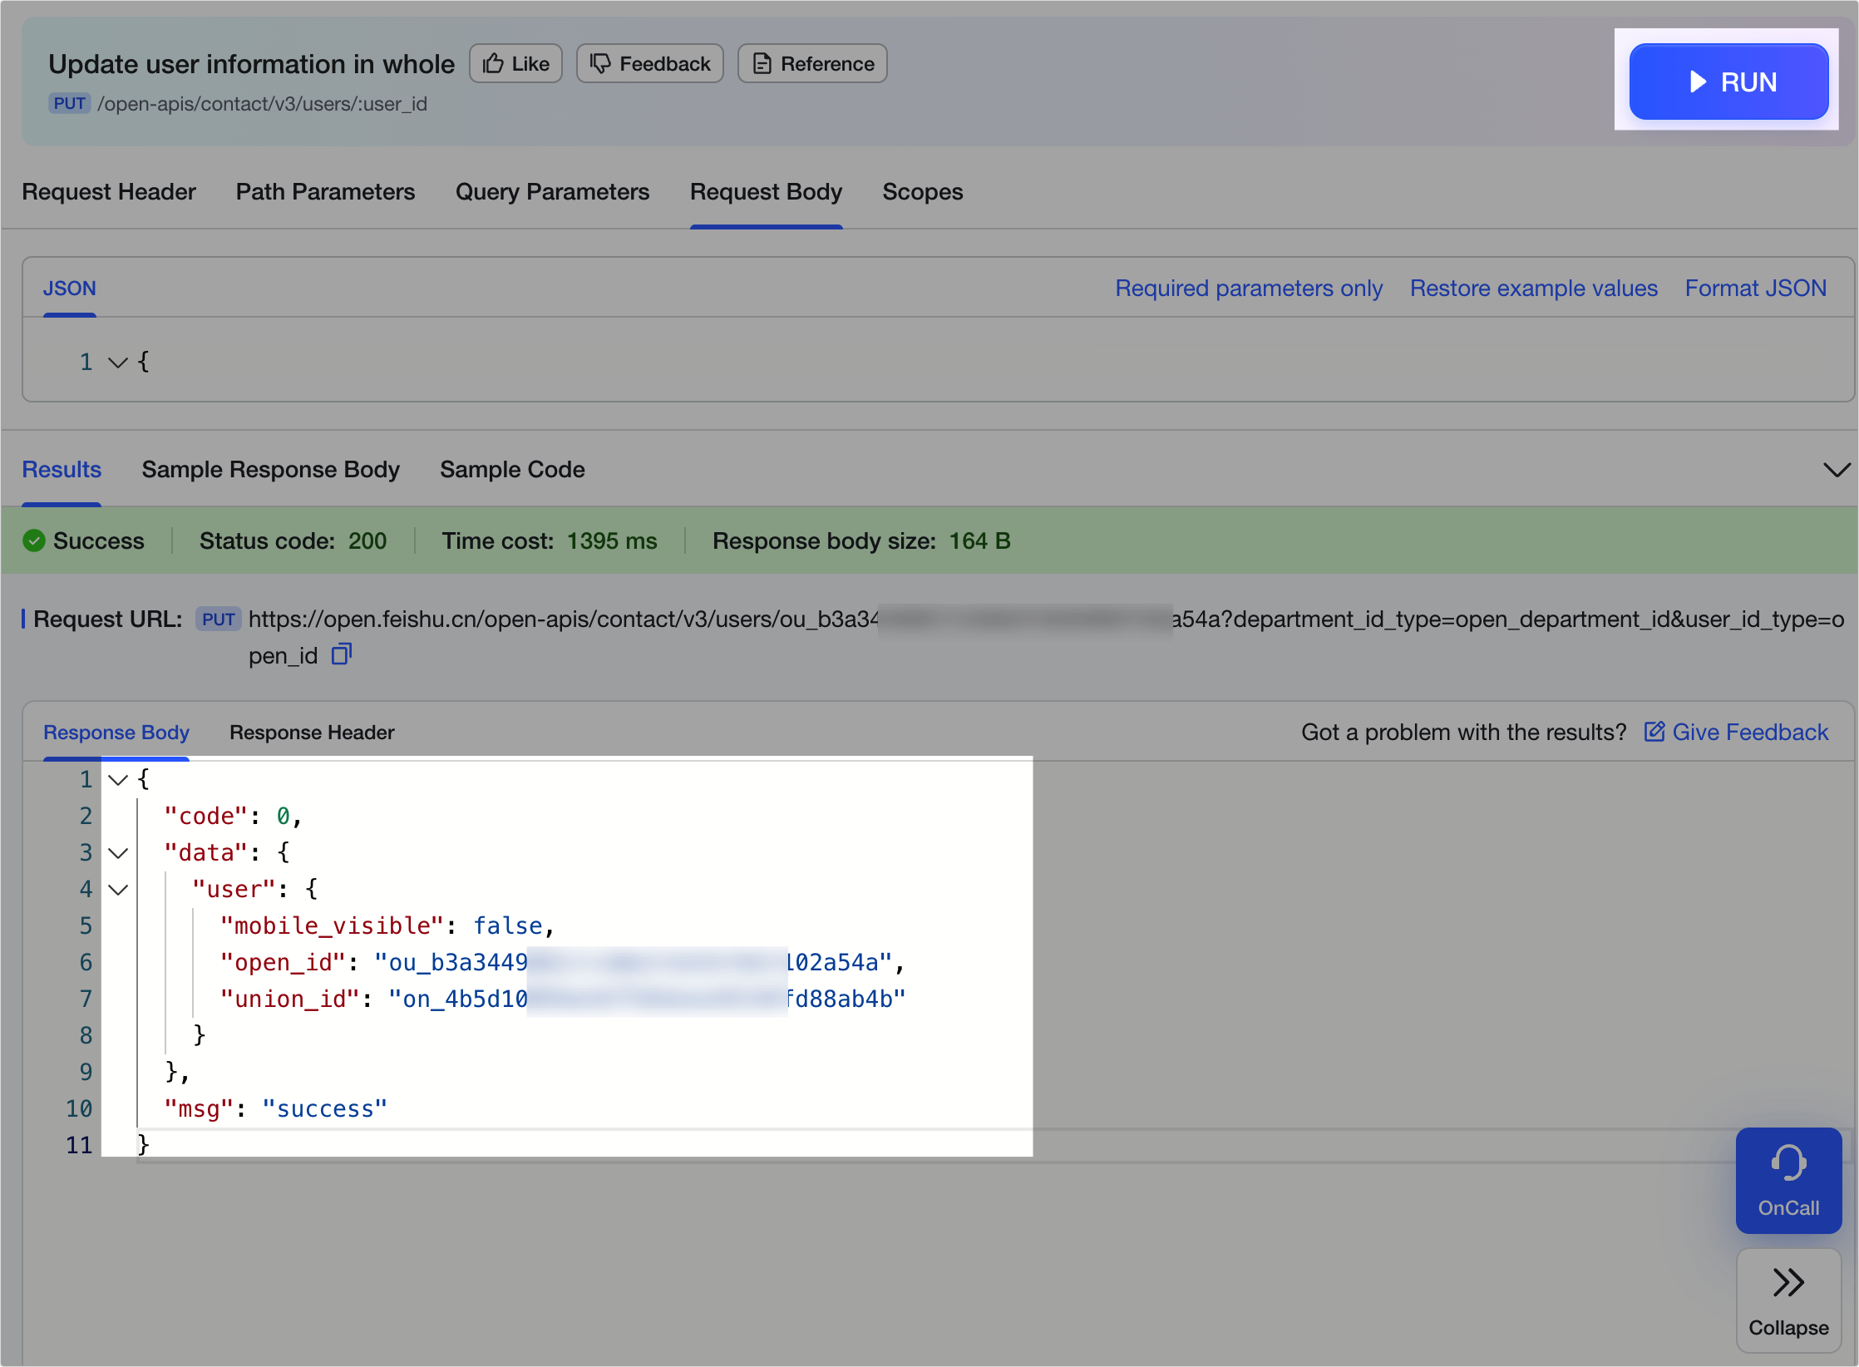Collapse the root object in Response Body
Image resolution: width=1859 pixels, height=1367 pixels.
click(117, 779)
